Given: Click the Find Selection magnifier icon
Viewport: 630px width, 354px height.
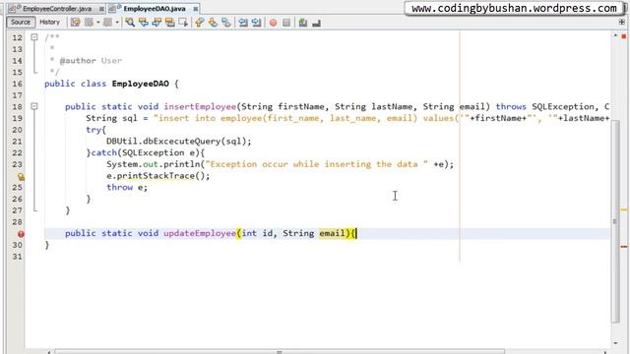Looking at the screenshot, I should pos(130,23).
